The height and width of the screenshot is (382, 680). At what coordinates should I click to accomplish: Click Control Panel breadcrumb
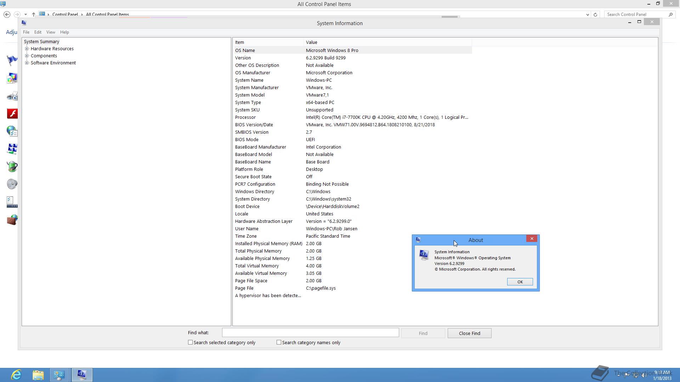(x=65, y=15)
